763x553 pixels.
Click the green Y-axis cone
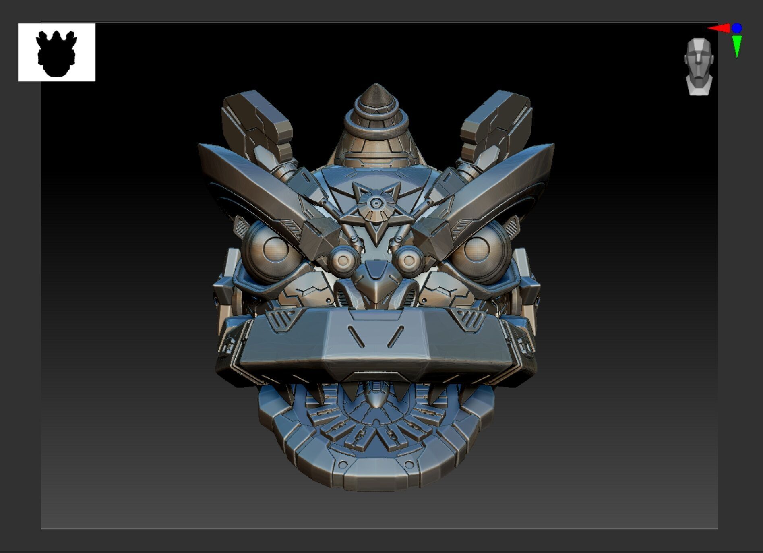737,46
